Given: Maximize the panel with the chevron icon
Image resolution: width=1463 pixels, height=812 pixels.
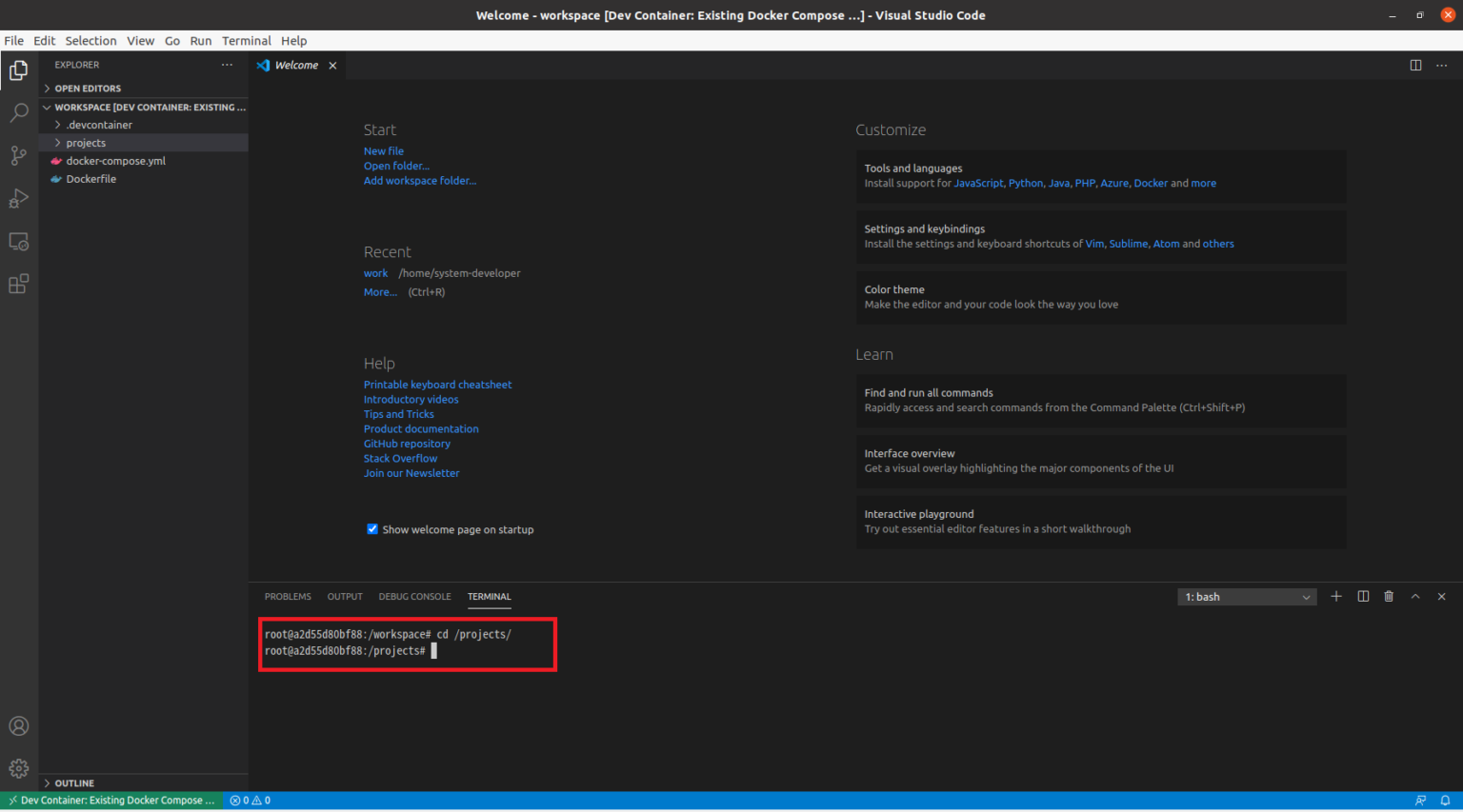Looking at the screenshot, I should click(x=1415, y=596).
